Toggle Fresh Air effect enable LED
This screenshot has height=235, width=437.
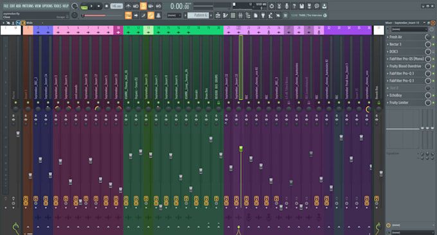click(433, 37)
